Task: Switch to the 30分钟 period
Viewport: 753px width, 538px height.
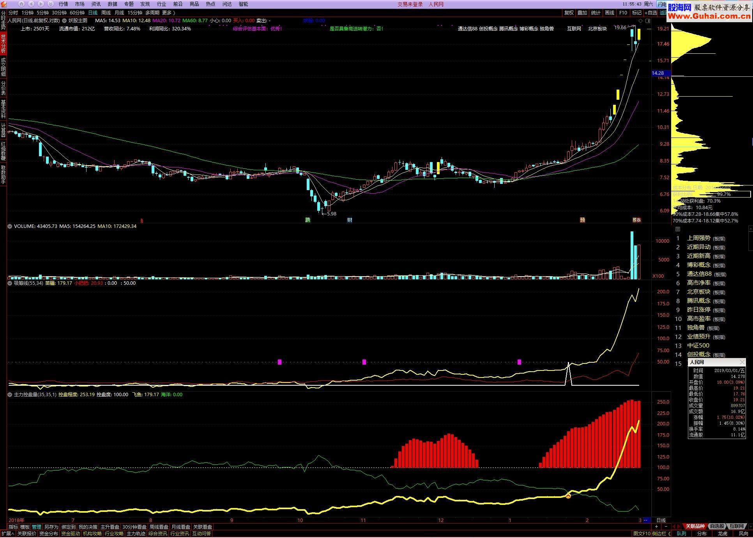Action: click(x=59, y=13)
